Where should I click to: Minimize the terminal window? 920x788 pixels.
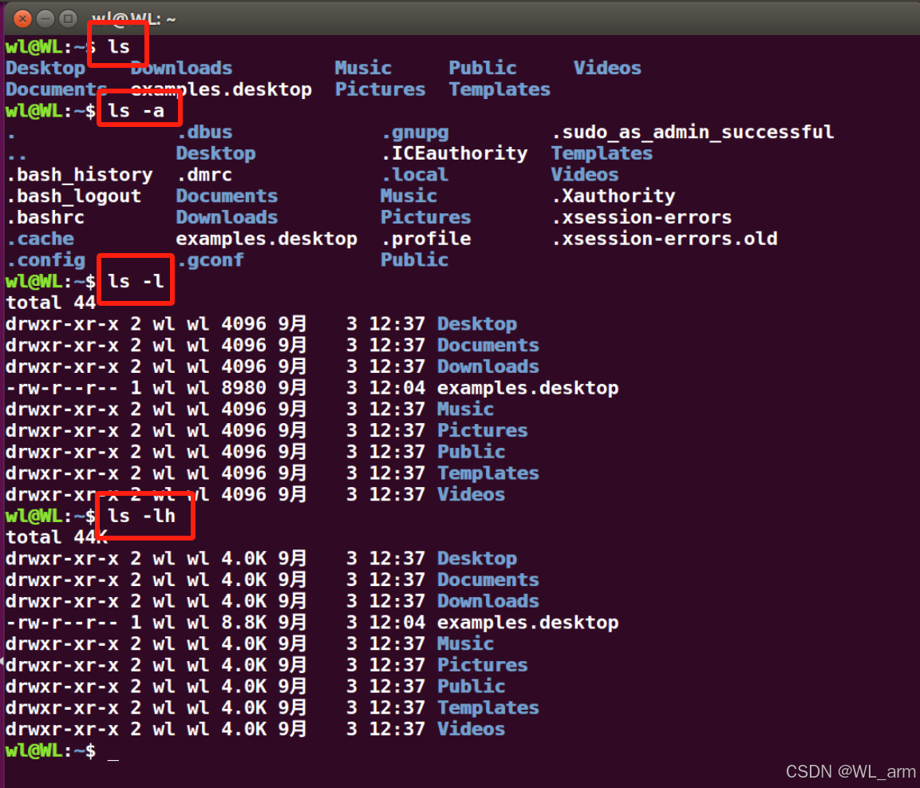tap(46, 18)
